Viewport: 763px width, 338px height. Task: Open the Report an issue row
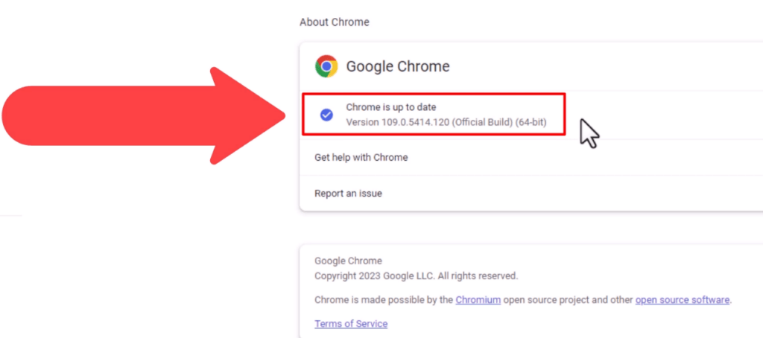point(531,194)
